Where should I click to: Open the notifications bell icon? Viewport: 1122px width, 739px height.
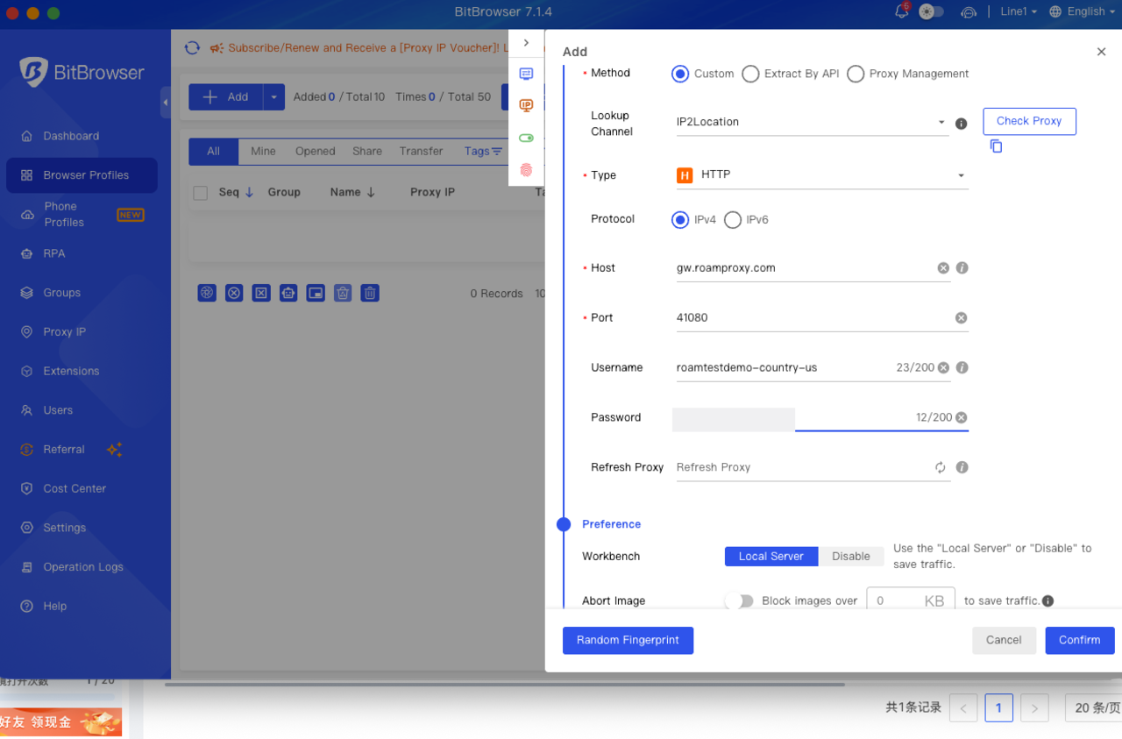(x=902, y=11)
